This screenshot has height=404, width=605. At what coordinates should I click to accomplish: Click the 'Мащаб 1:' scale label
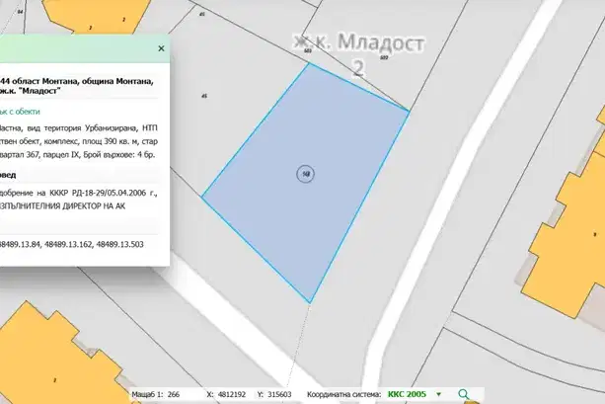pos(147,394)
